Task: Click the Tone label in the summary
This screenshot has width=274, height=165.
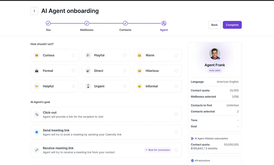Action: (194, 120)
